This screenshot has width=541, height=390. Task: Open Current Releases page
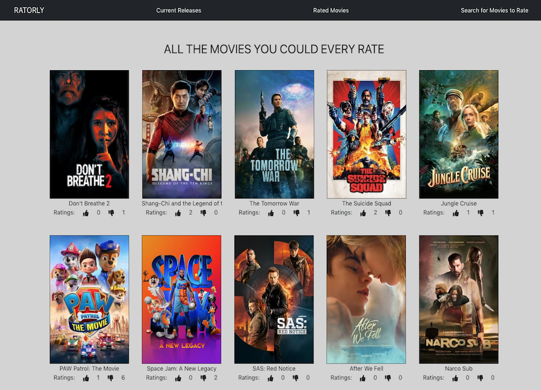[179, 10]
